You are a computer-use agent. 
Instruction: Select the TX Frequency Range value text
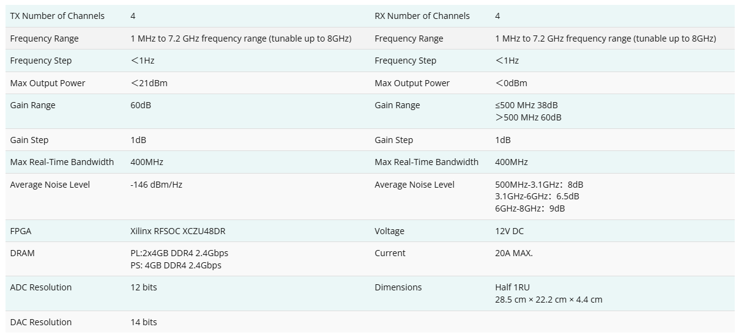[240, 39]
